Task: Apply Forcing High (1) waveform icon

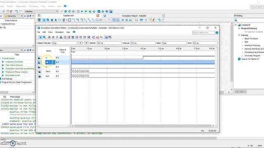Action: (x=57, y=37)
